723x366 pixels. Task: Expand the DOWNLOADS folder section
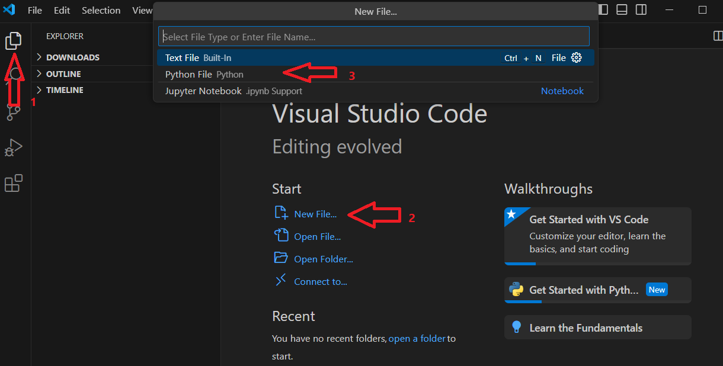72,57
